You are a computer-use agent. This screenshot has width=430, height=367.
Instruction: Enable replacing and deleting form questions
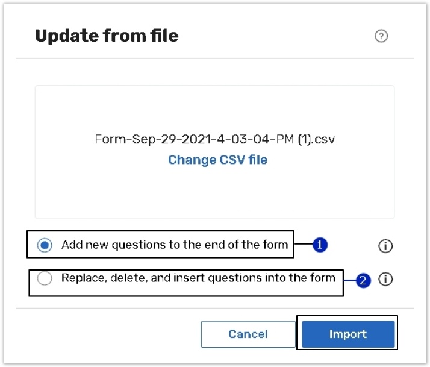tap(45, 278)
